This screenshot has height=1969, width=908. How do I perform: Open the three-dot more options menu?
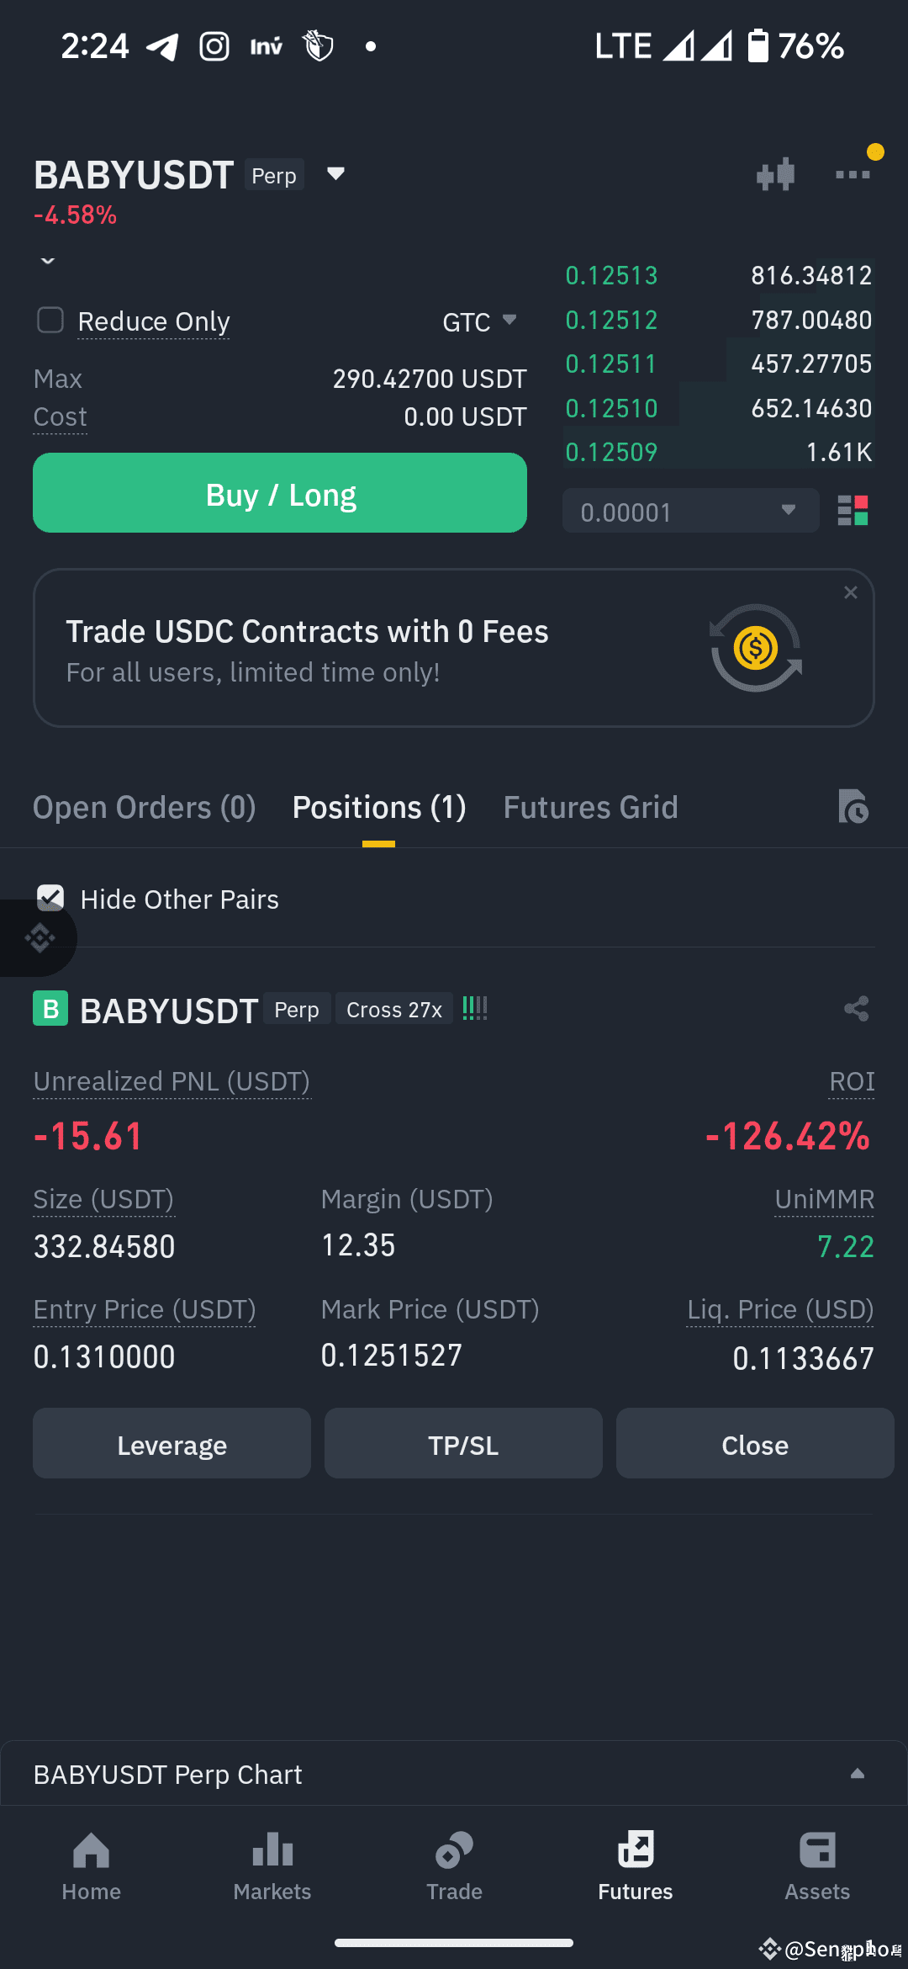(x=853, y=174)
